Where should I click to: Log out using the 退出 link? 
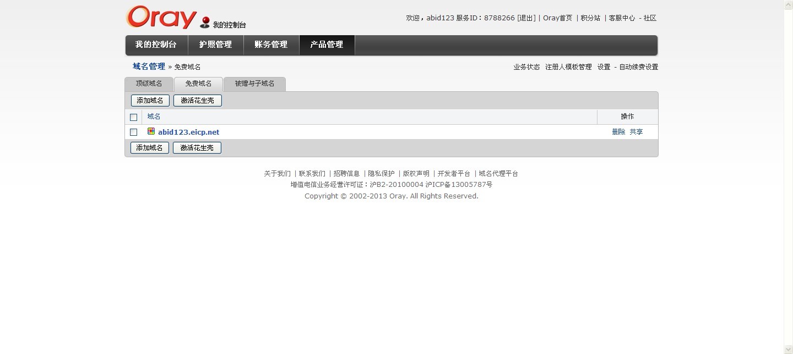tap(526, 18)
